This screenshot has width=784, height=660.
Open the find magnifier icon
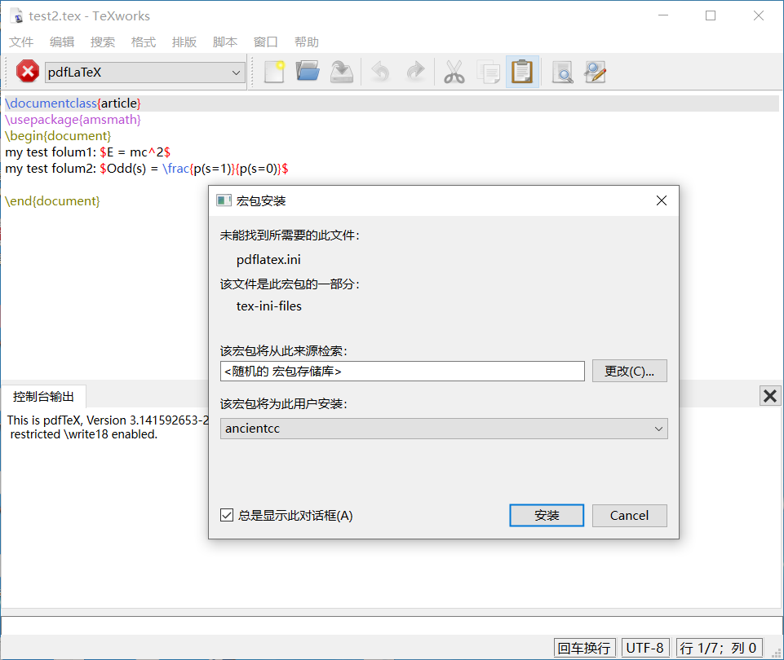[562, 73]
